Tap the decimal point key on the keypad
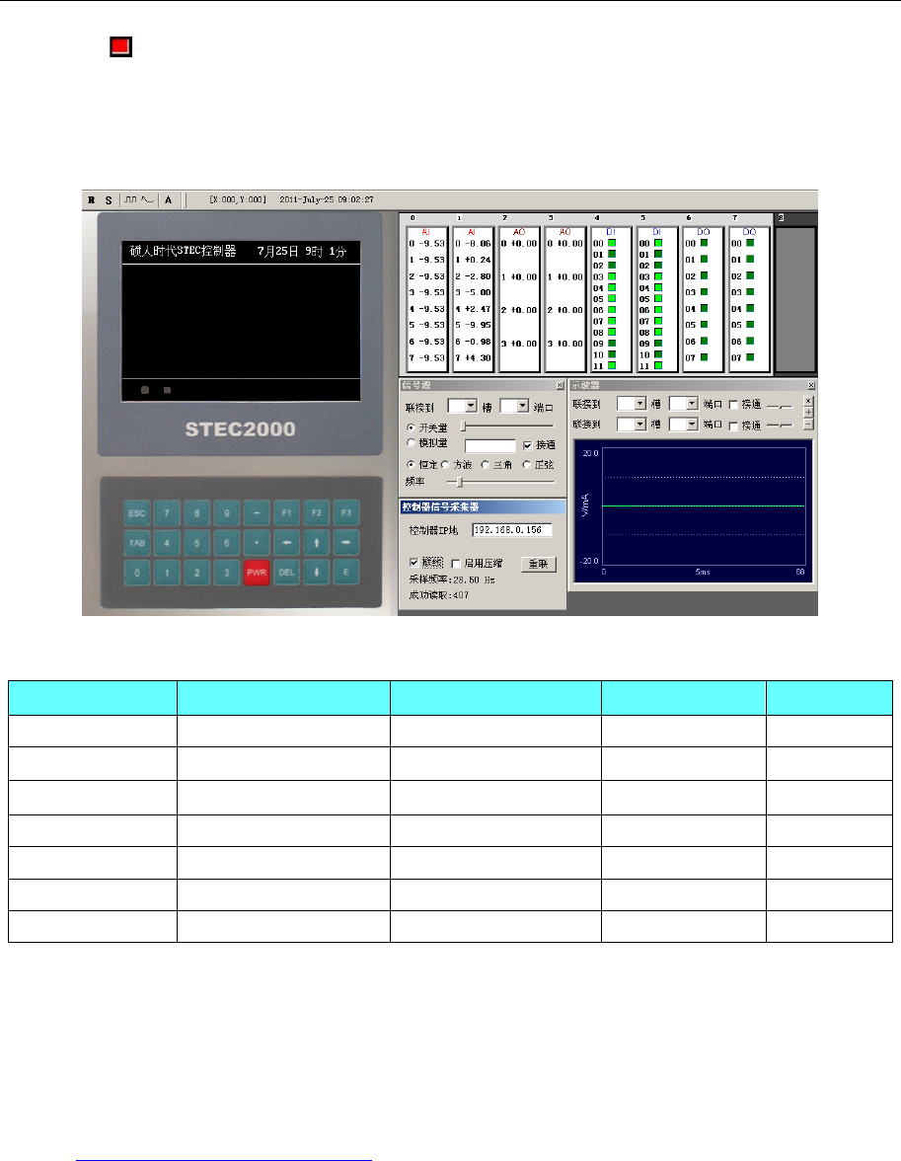The height and width of the screenshot is (1161, 901). [257, 543]
